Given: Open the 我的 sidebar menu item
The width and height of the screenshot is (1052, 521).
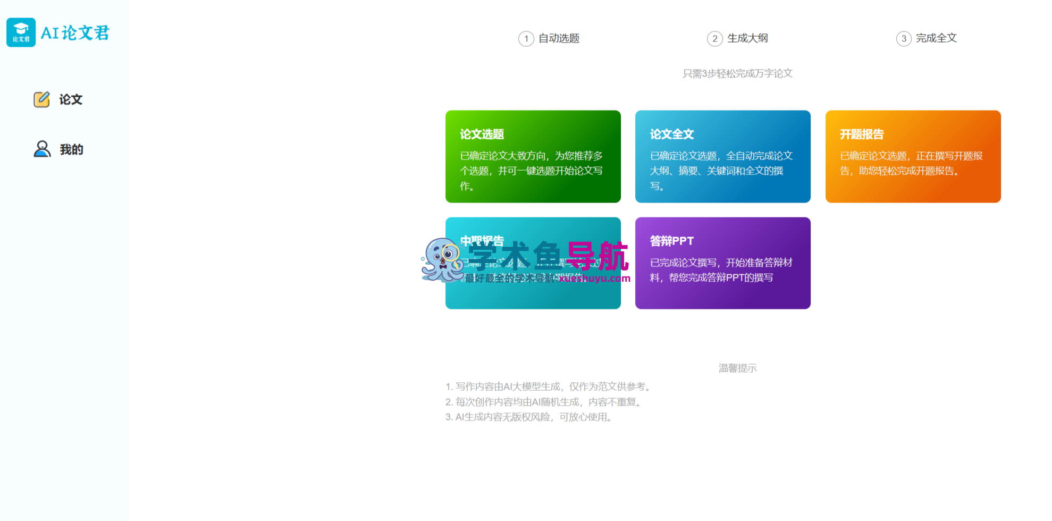Looking at the screenshot, I should coord(58,149).
